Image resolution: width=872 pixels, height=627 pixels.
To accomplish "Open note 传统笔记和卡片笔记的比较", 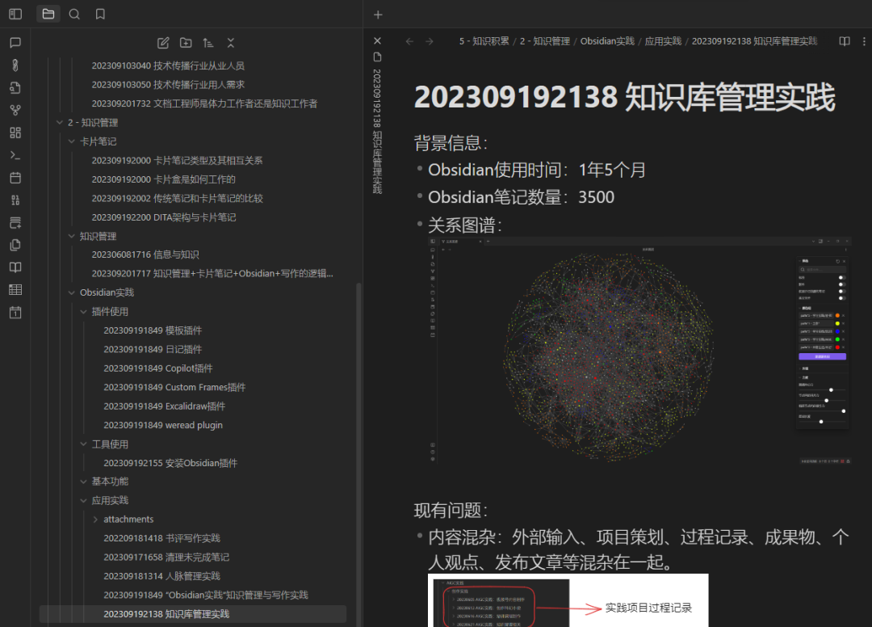I will coord(177,198).
